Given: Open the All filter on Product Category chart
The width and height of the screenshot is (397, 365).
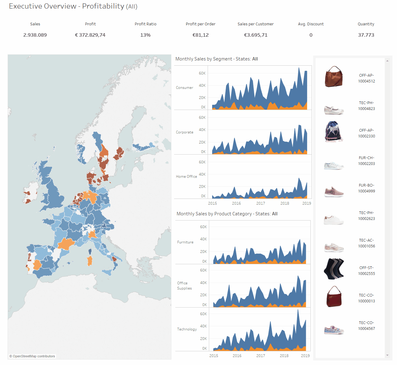Looking at the screenshot, I should click(x=275, y=214).
